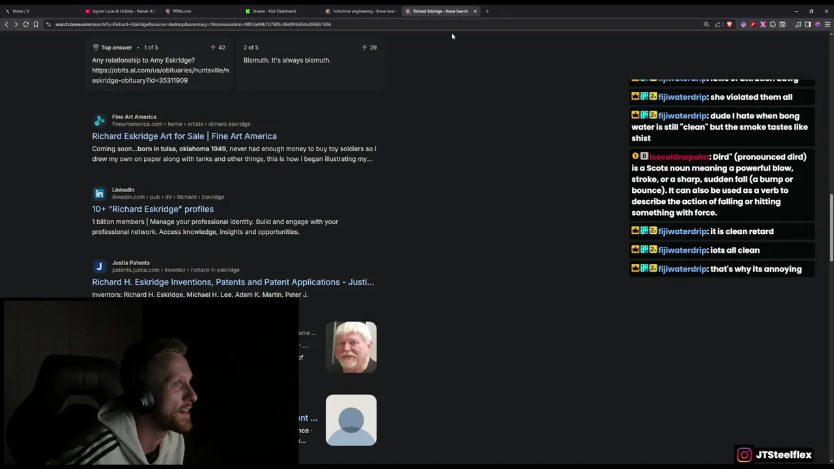Switch to the Joyner Lucas & Lil Baby tab
This screenshot has width=834, height=469.
[x=120, y=11]
